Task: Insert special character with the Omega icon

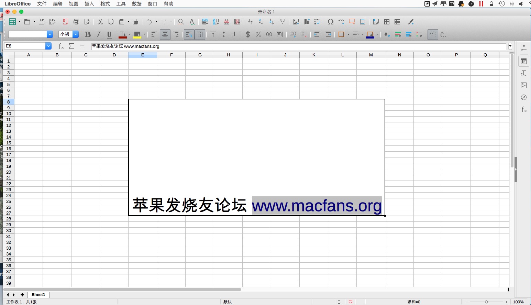Action: point(331,22)
